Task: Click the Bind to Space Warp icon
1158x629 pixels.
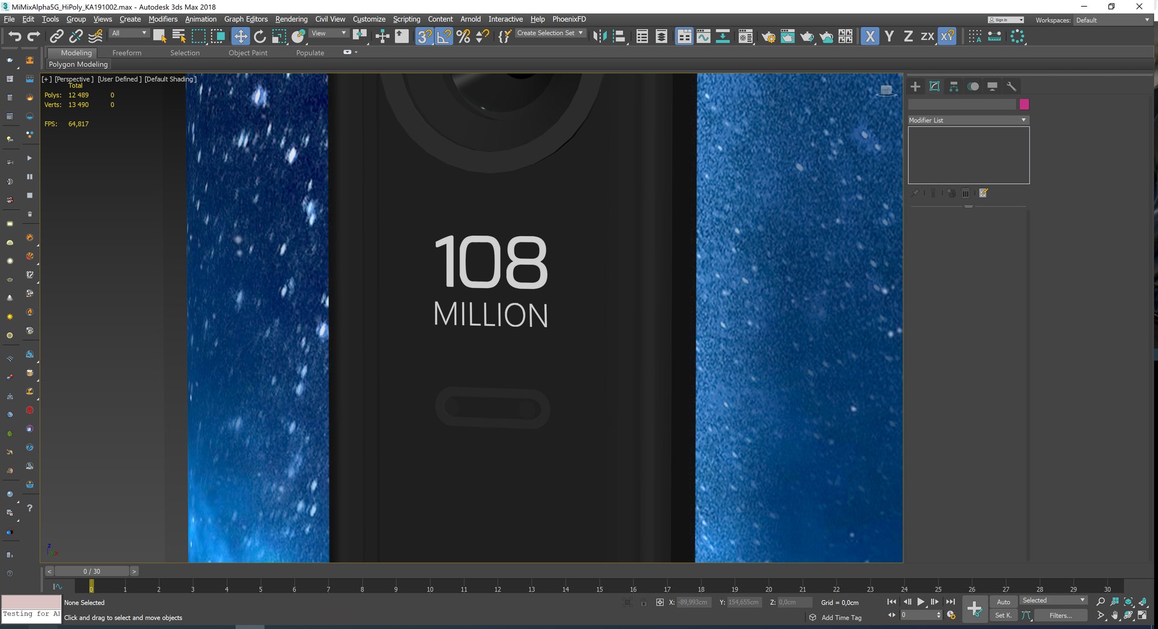Action: pyautogui.click(x=95, y=37)
